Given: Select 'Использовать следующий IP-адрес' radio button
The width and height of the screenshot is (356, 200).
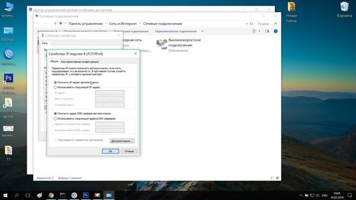Looking at the screenshot, I should [x=55, y=87].
